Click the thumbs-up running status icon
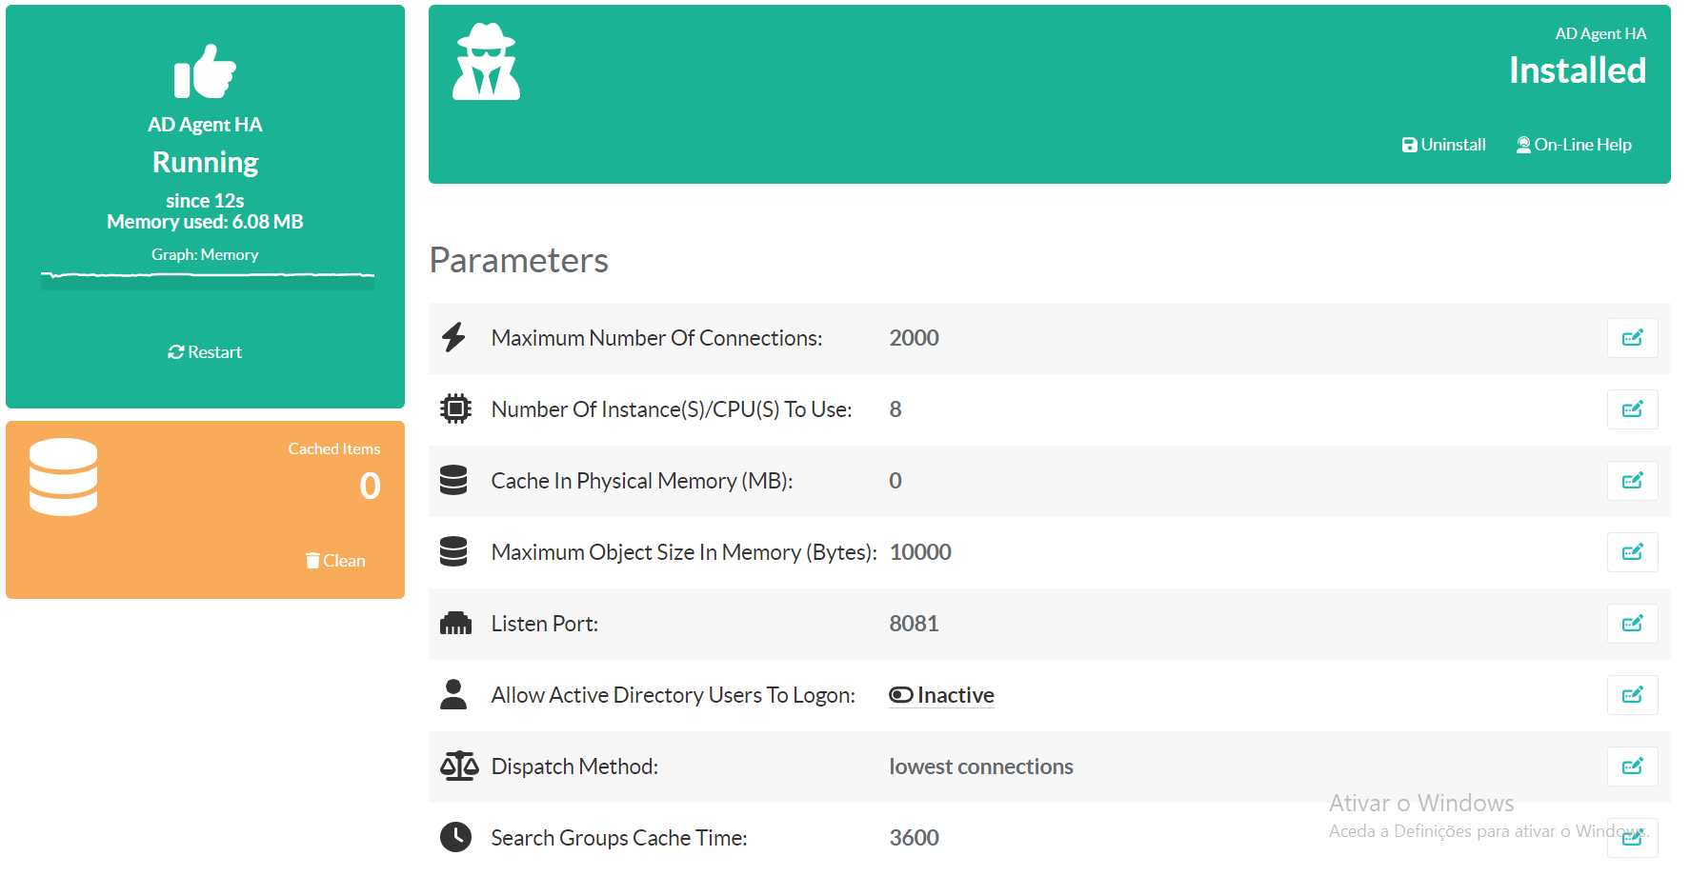 pyautogui.click(x=205, y=71)
